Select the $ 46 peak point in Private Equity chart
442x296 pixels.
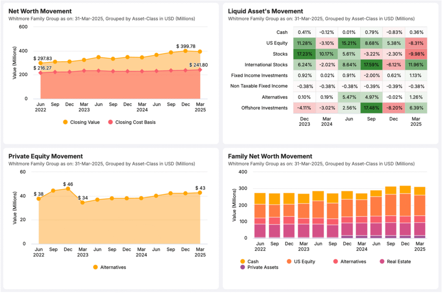point(68,189)
